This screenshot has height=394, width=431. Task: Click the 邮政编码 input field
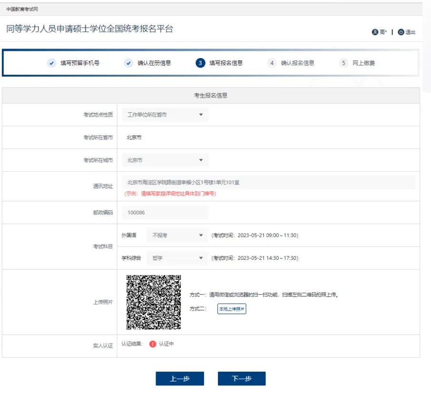(165, 213)
